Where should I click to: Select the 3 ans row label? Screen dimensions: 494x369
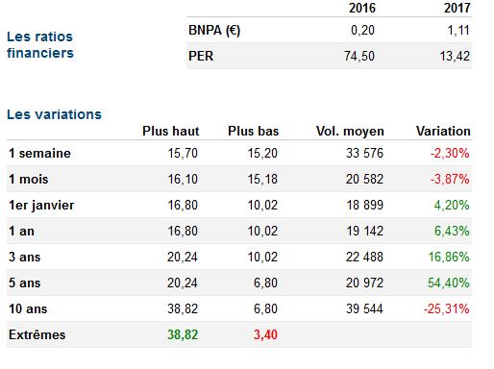[x=25, y=257]
